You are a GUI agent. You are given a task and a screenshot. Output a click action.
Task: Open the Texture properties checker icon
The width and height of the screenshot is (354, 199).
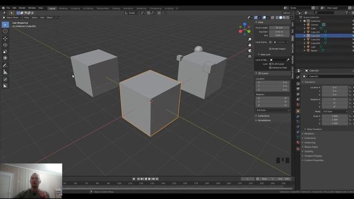[298, 149]
